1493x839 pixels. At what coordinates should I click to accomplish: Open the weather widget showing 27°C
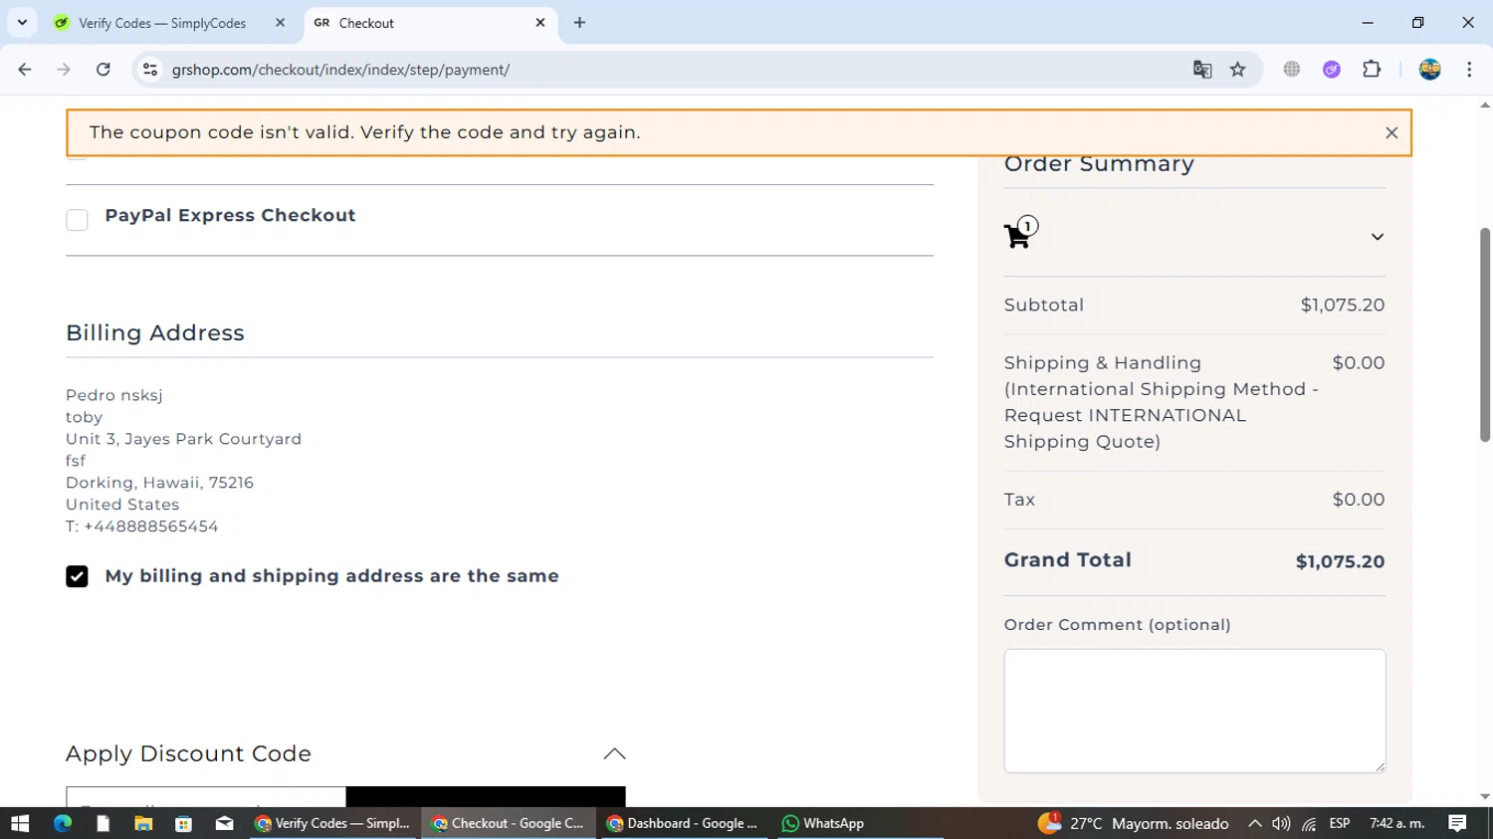click(x=1133, y=823)
